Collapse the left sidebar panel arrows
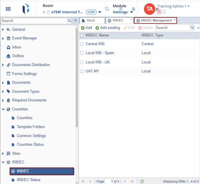 (x=75, y=21)
